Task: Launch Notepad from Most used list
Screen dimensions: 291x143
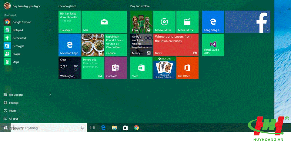Action: coord(27,30)
